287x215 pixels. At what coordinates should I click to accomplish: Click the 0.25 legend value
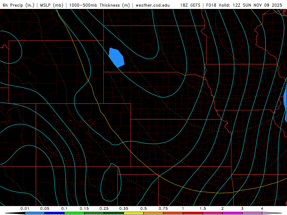(104, 209)
